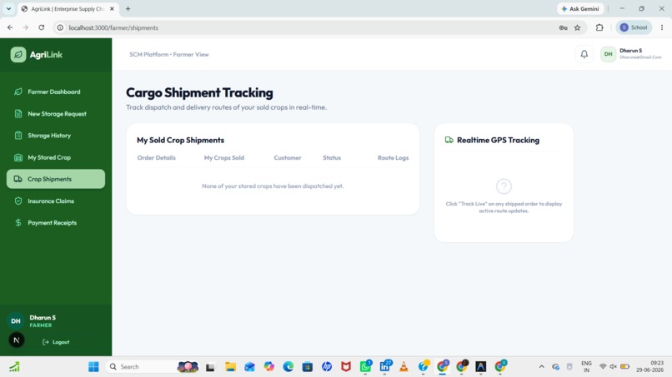This screenshot has width=672, height=377.
Task: Click the 'None of your stored crops' message
Action: 273,186
